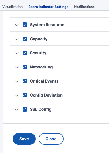Click the Critical Events row label
Screen dimensions: 109x153
[x=44, y=81]
